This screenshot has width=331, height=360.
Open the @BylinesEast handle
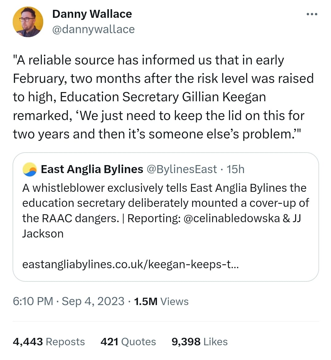point(181,169)
